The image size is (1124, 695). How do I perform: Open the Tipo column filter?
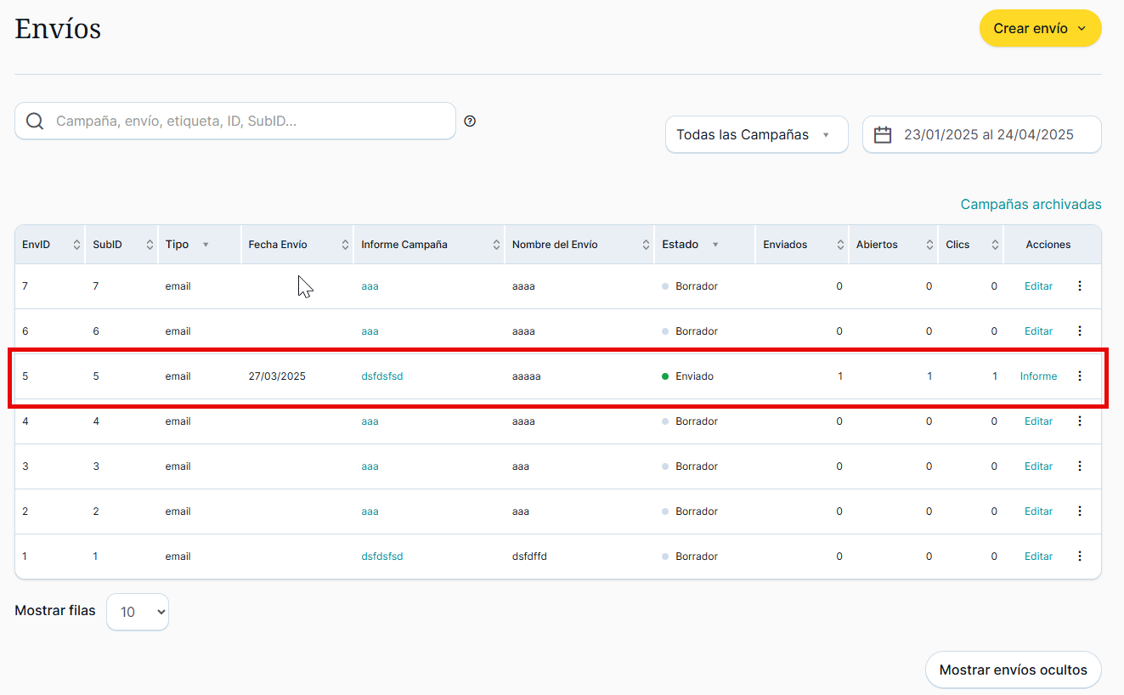coord(205,245)
